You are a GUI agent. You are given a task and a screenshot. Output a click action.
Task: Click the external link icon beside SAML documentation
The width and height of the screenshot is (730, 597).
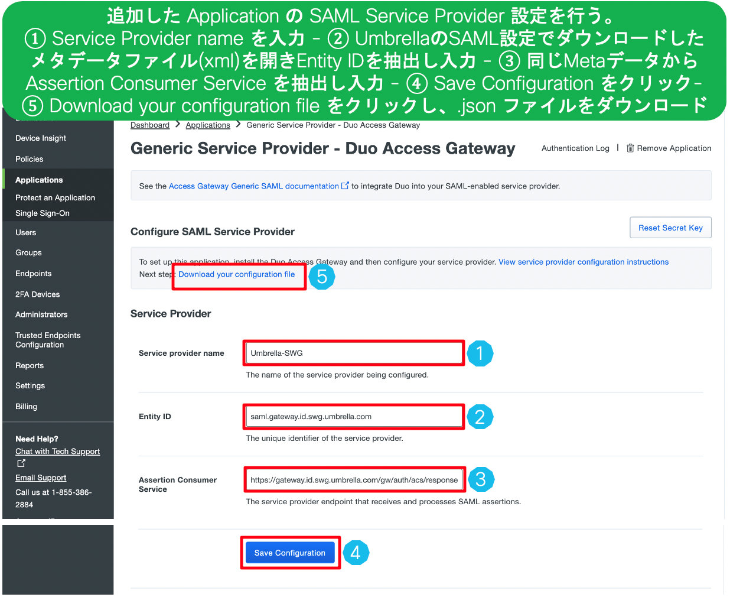click(346, 185)
